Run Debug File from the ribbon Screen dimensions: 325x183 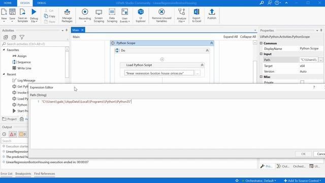[34, 15]
